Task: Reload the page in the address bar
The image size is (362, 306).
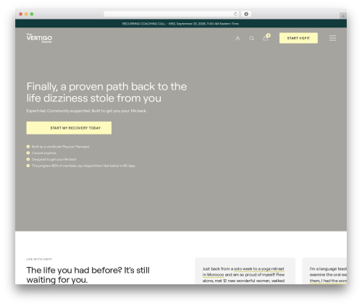Action: (x=235, y=14)
